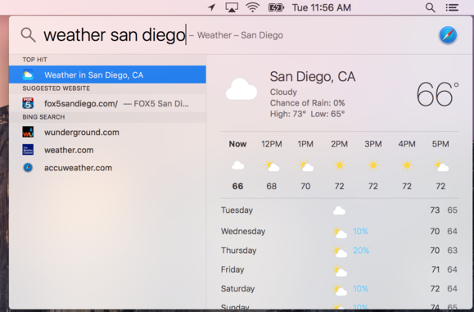Open fox5sandiego.com suggested website
This screenshot has height=312, width=474.
(x=107, y=103)
